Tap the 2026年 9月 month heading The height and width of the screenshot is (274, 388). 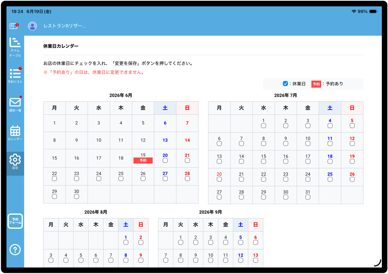[x=211, y=212]
